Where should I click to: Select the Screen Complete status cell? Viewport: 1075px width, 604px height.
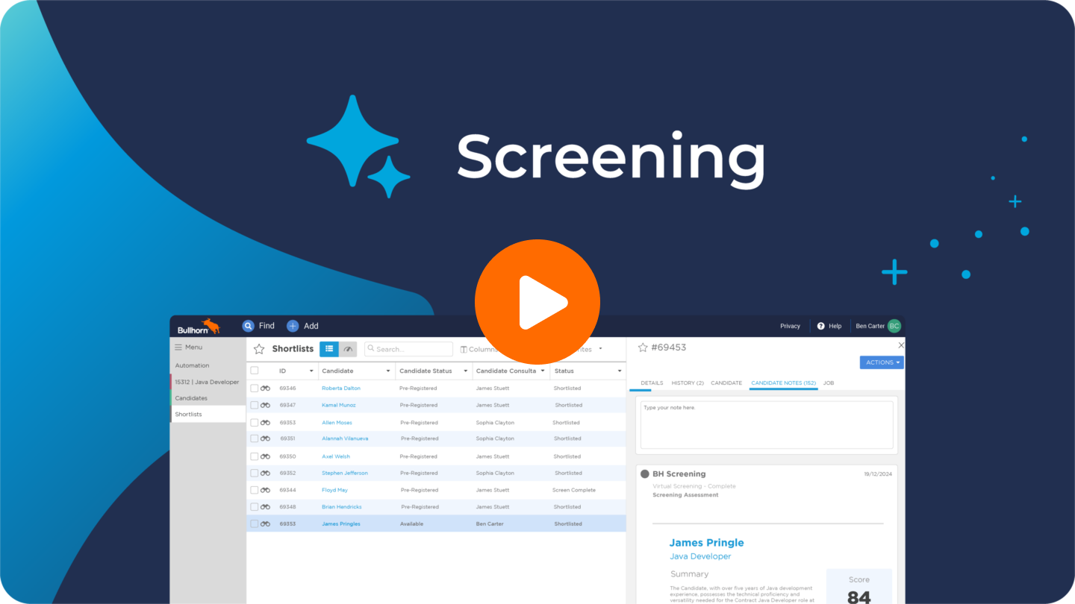tap(574, 491)
